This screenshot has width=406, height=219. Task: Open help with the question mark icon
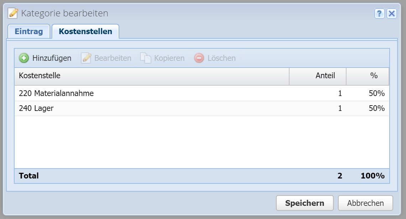380,14
